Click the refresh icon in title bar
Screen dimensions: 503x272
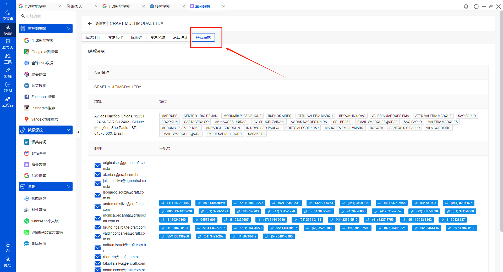coord(476,7)
